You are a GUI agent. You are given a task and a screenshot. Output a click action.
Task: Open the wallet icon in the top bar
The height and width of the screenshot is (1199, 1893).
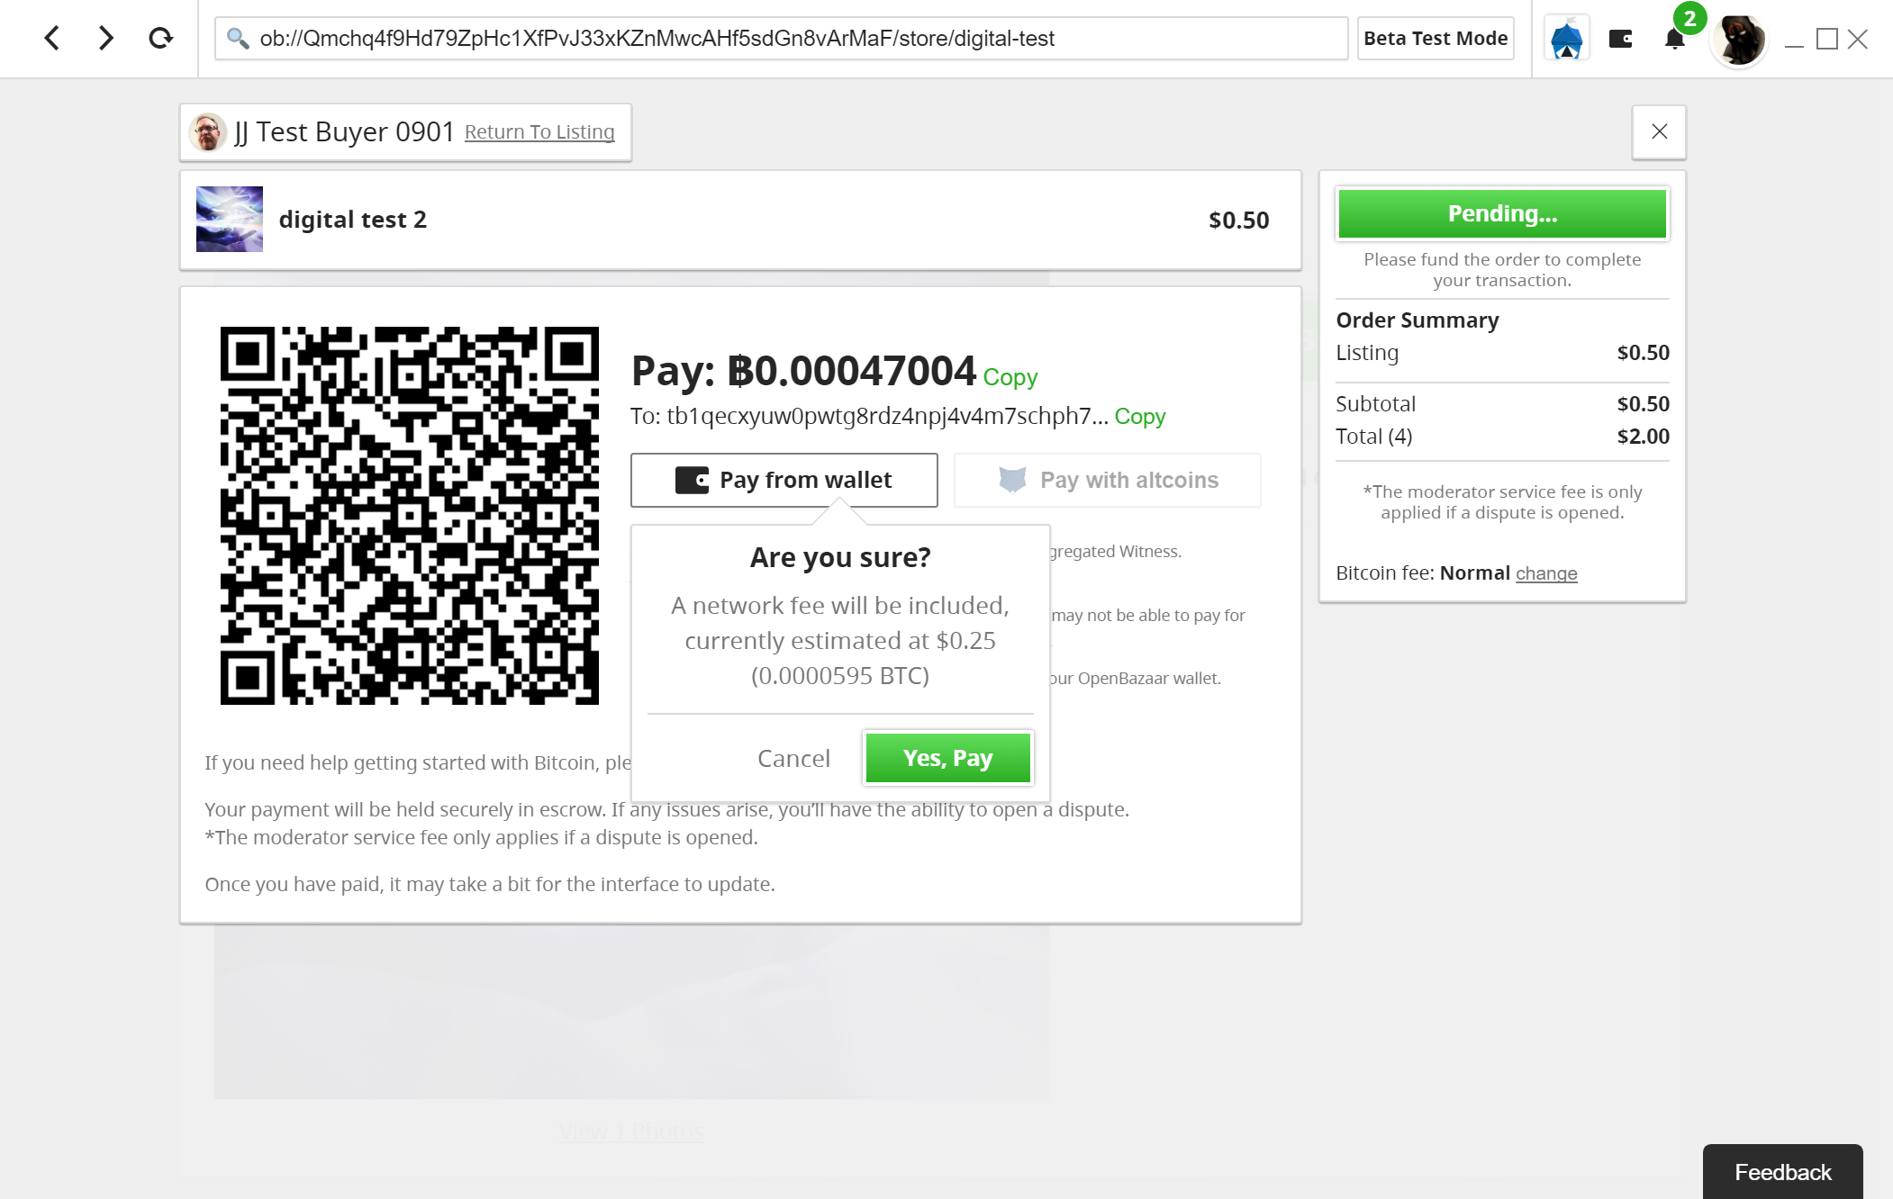(1620, 38)
